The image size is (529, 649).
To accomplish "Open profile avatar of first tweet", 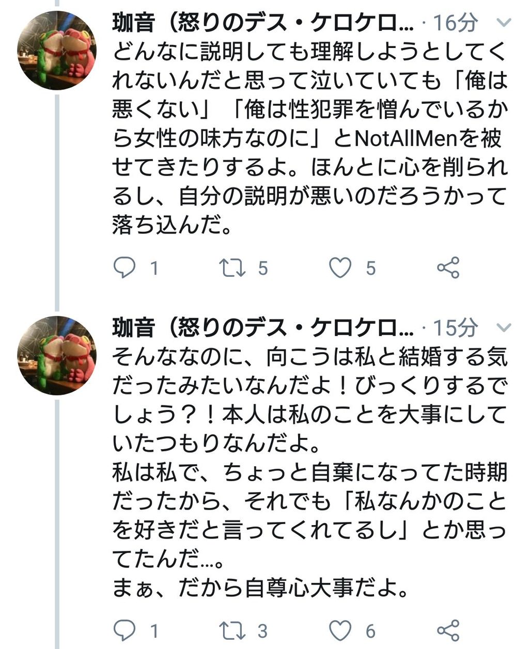I will coord(57,50).
